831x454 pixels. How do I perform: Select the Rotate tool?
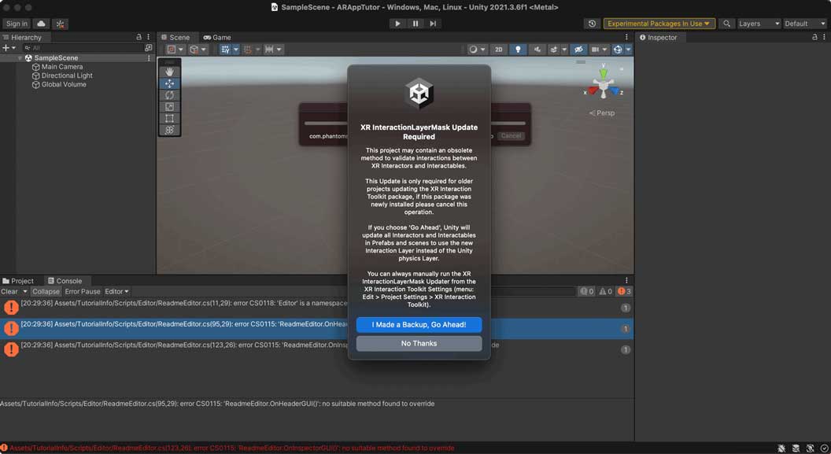(170, 95)
